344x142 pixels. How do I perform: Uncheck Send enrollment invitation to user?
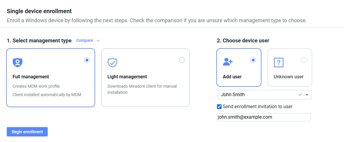click(x=219, y=107)
